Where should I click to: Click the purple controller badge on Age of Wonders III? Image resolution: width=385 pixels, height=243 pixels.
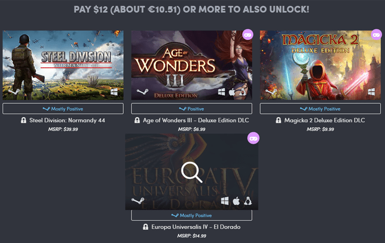tap(247, 35)
